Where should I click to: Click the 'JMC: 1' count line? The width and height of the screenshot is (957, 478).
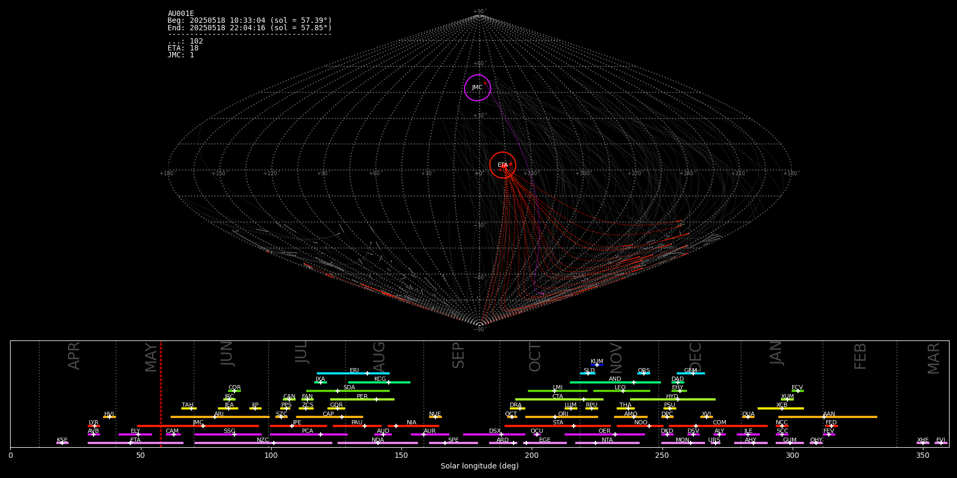[181, 55]
